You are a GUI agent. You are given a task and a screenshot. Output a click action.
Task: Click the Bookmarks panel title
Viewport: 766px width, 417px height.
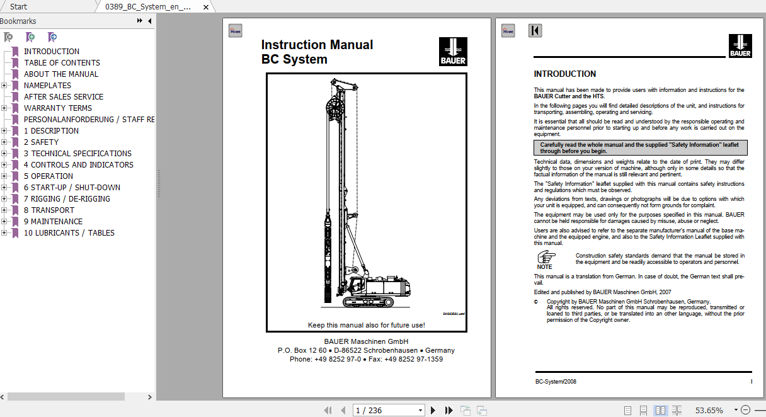pos(18,21)
